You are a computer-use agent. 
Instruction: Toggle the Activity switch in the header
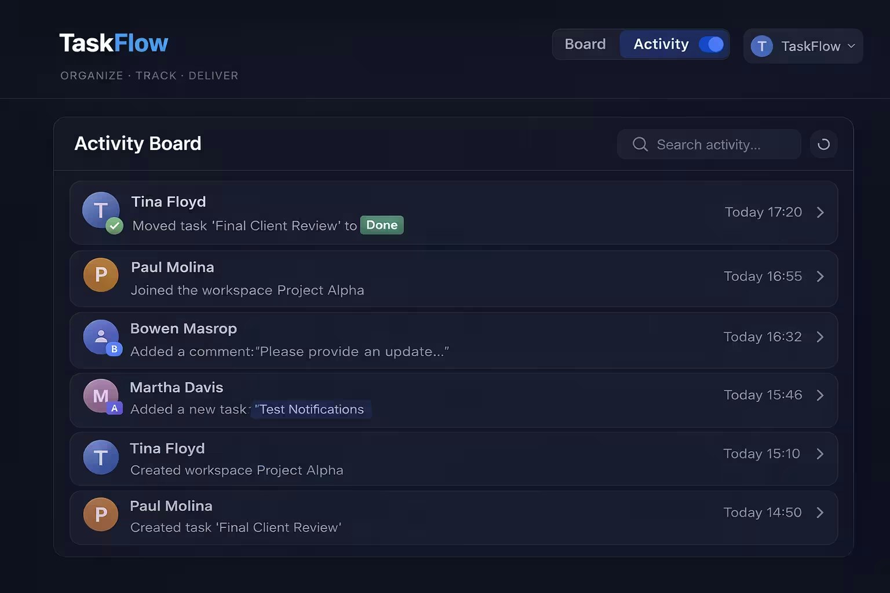click(711, 44)
